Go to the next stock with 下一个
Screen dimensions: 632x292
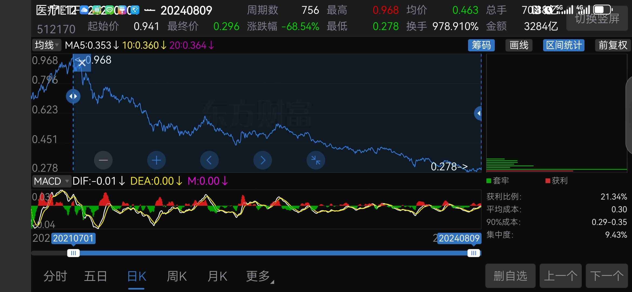[x=607, y=276]
